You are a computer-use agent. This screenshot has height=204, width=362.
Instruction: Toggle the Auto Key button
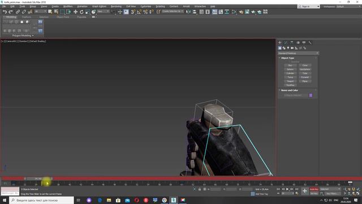coord(314,189)
